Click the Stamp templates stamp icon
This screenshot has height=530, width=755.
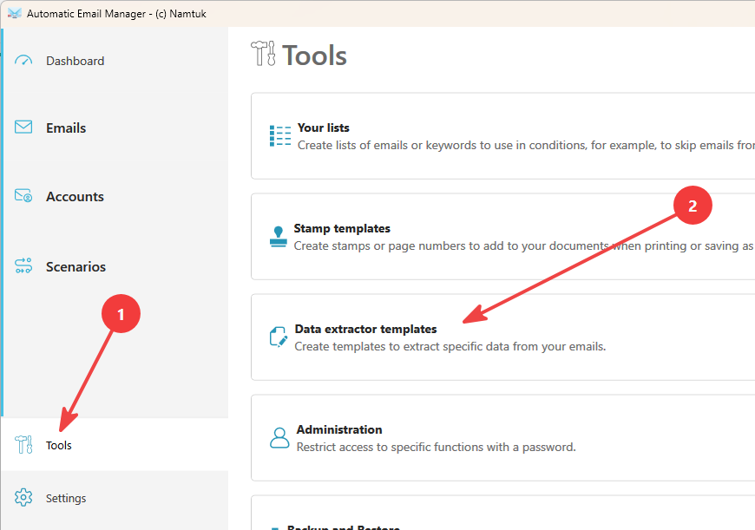[279, 236]
